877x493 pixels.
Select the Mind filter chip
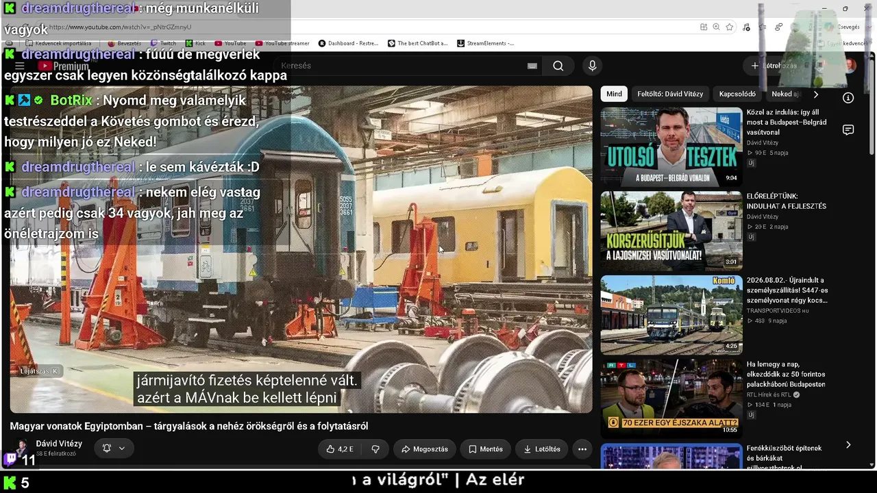[x=614, y=94]
